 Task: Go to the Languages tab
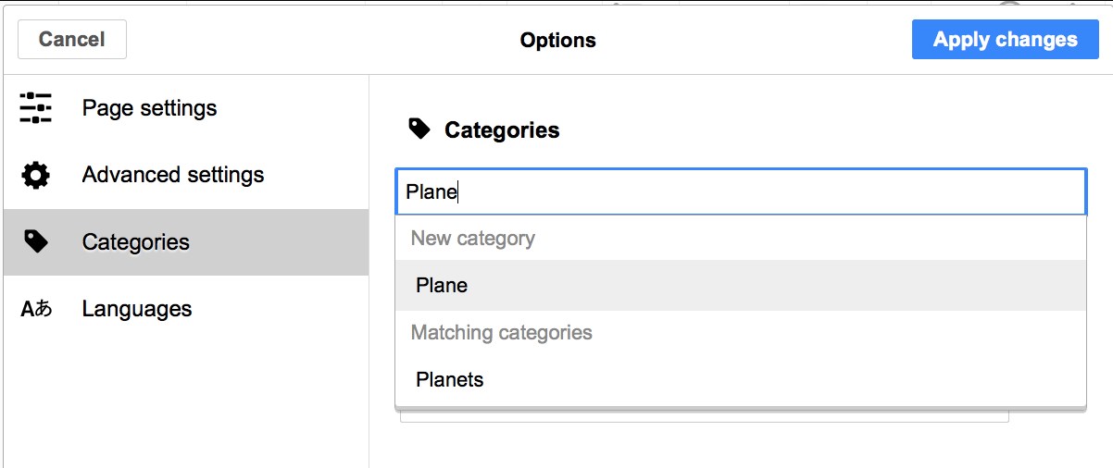coord(137,309)
